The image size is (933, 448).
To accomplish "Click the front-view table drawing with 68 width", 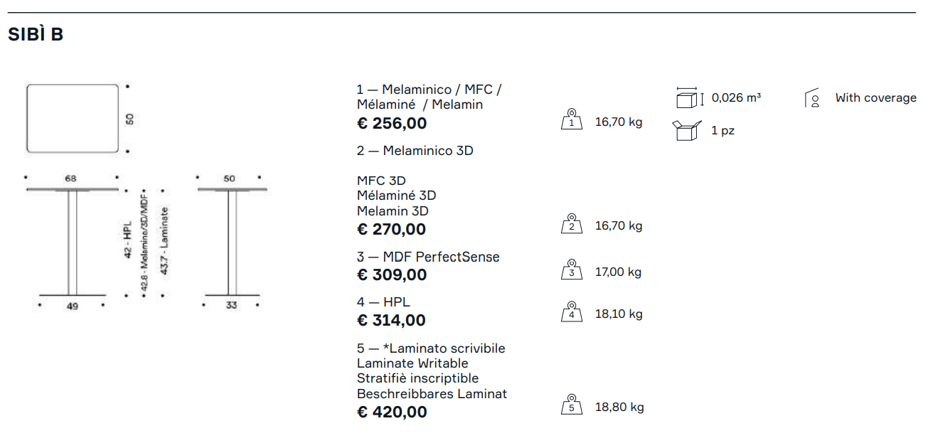I will (x=72, y=242).
